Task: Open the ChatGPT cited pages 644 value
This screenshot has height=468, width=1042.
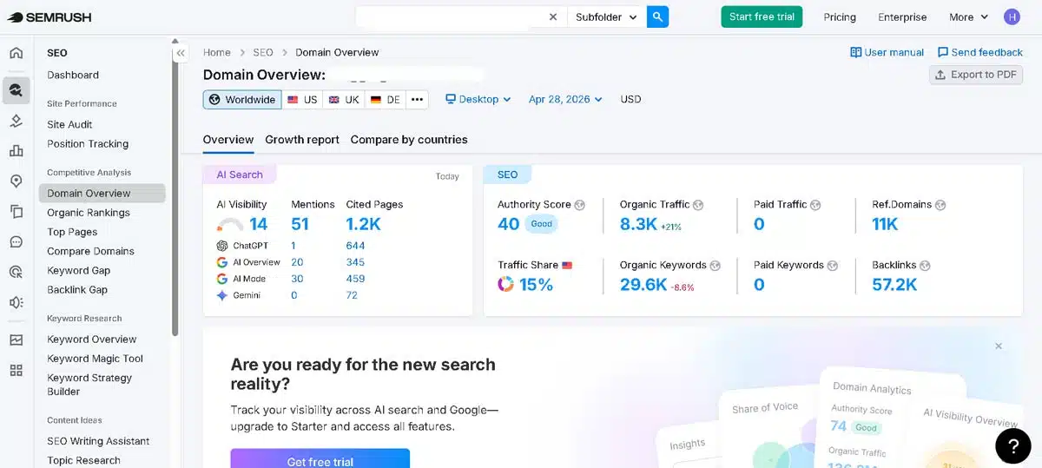Action: [355, 246]
